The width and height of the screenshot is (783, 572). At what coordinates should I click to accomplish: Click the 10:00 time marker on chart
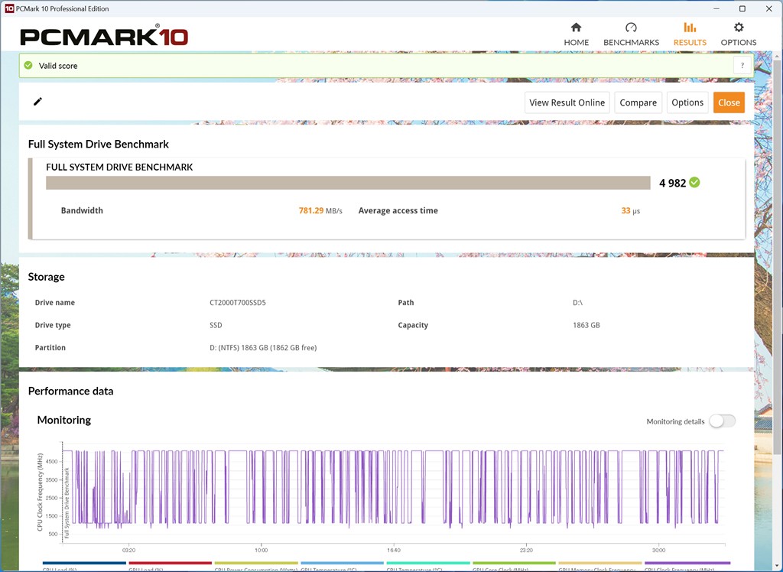pos(262,550)
